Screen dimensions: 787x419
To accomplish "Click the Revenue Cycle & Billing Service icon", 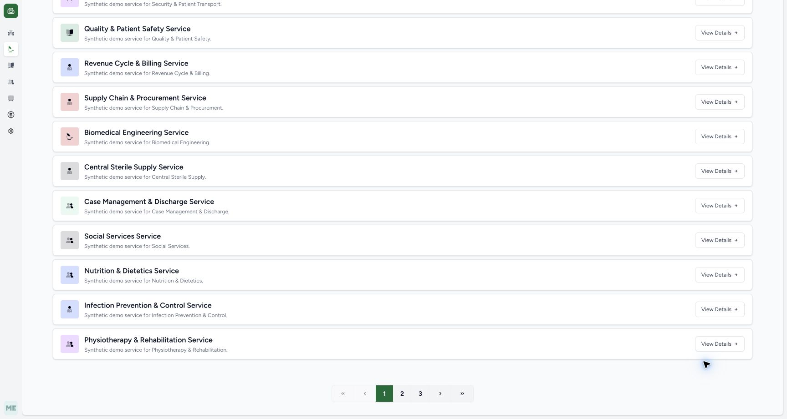I will (x=70, y=67).
